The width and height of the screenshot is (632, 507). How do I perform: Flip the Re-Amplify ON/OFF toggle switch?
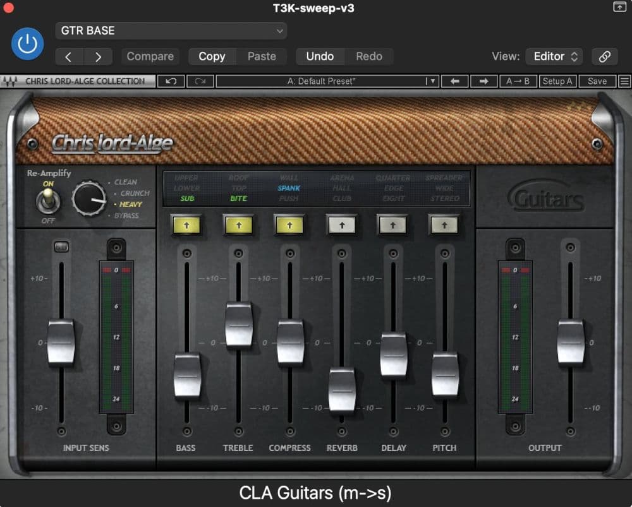click(49, 201)
